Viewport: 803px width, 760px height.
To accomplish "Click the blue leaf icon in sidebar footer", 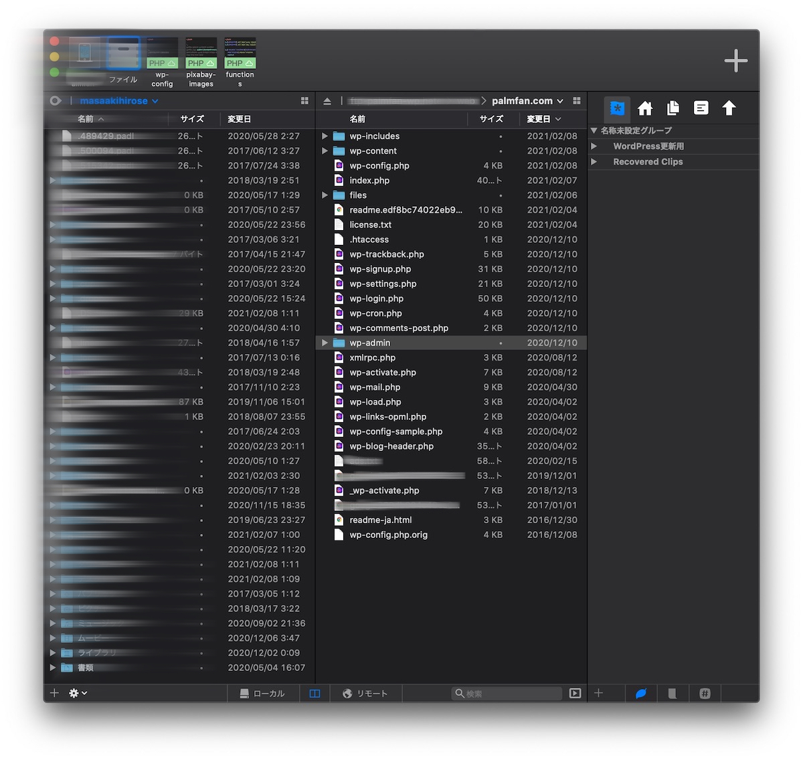I will (x=640, y=694).
